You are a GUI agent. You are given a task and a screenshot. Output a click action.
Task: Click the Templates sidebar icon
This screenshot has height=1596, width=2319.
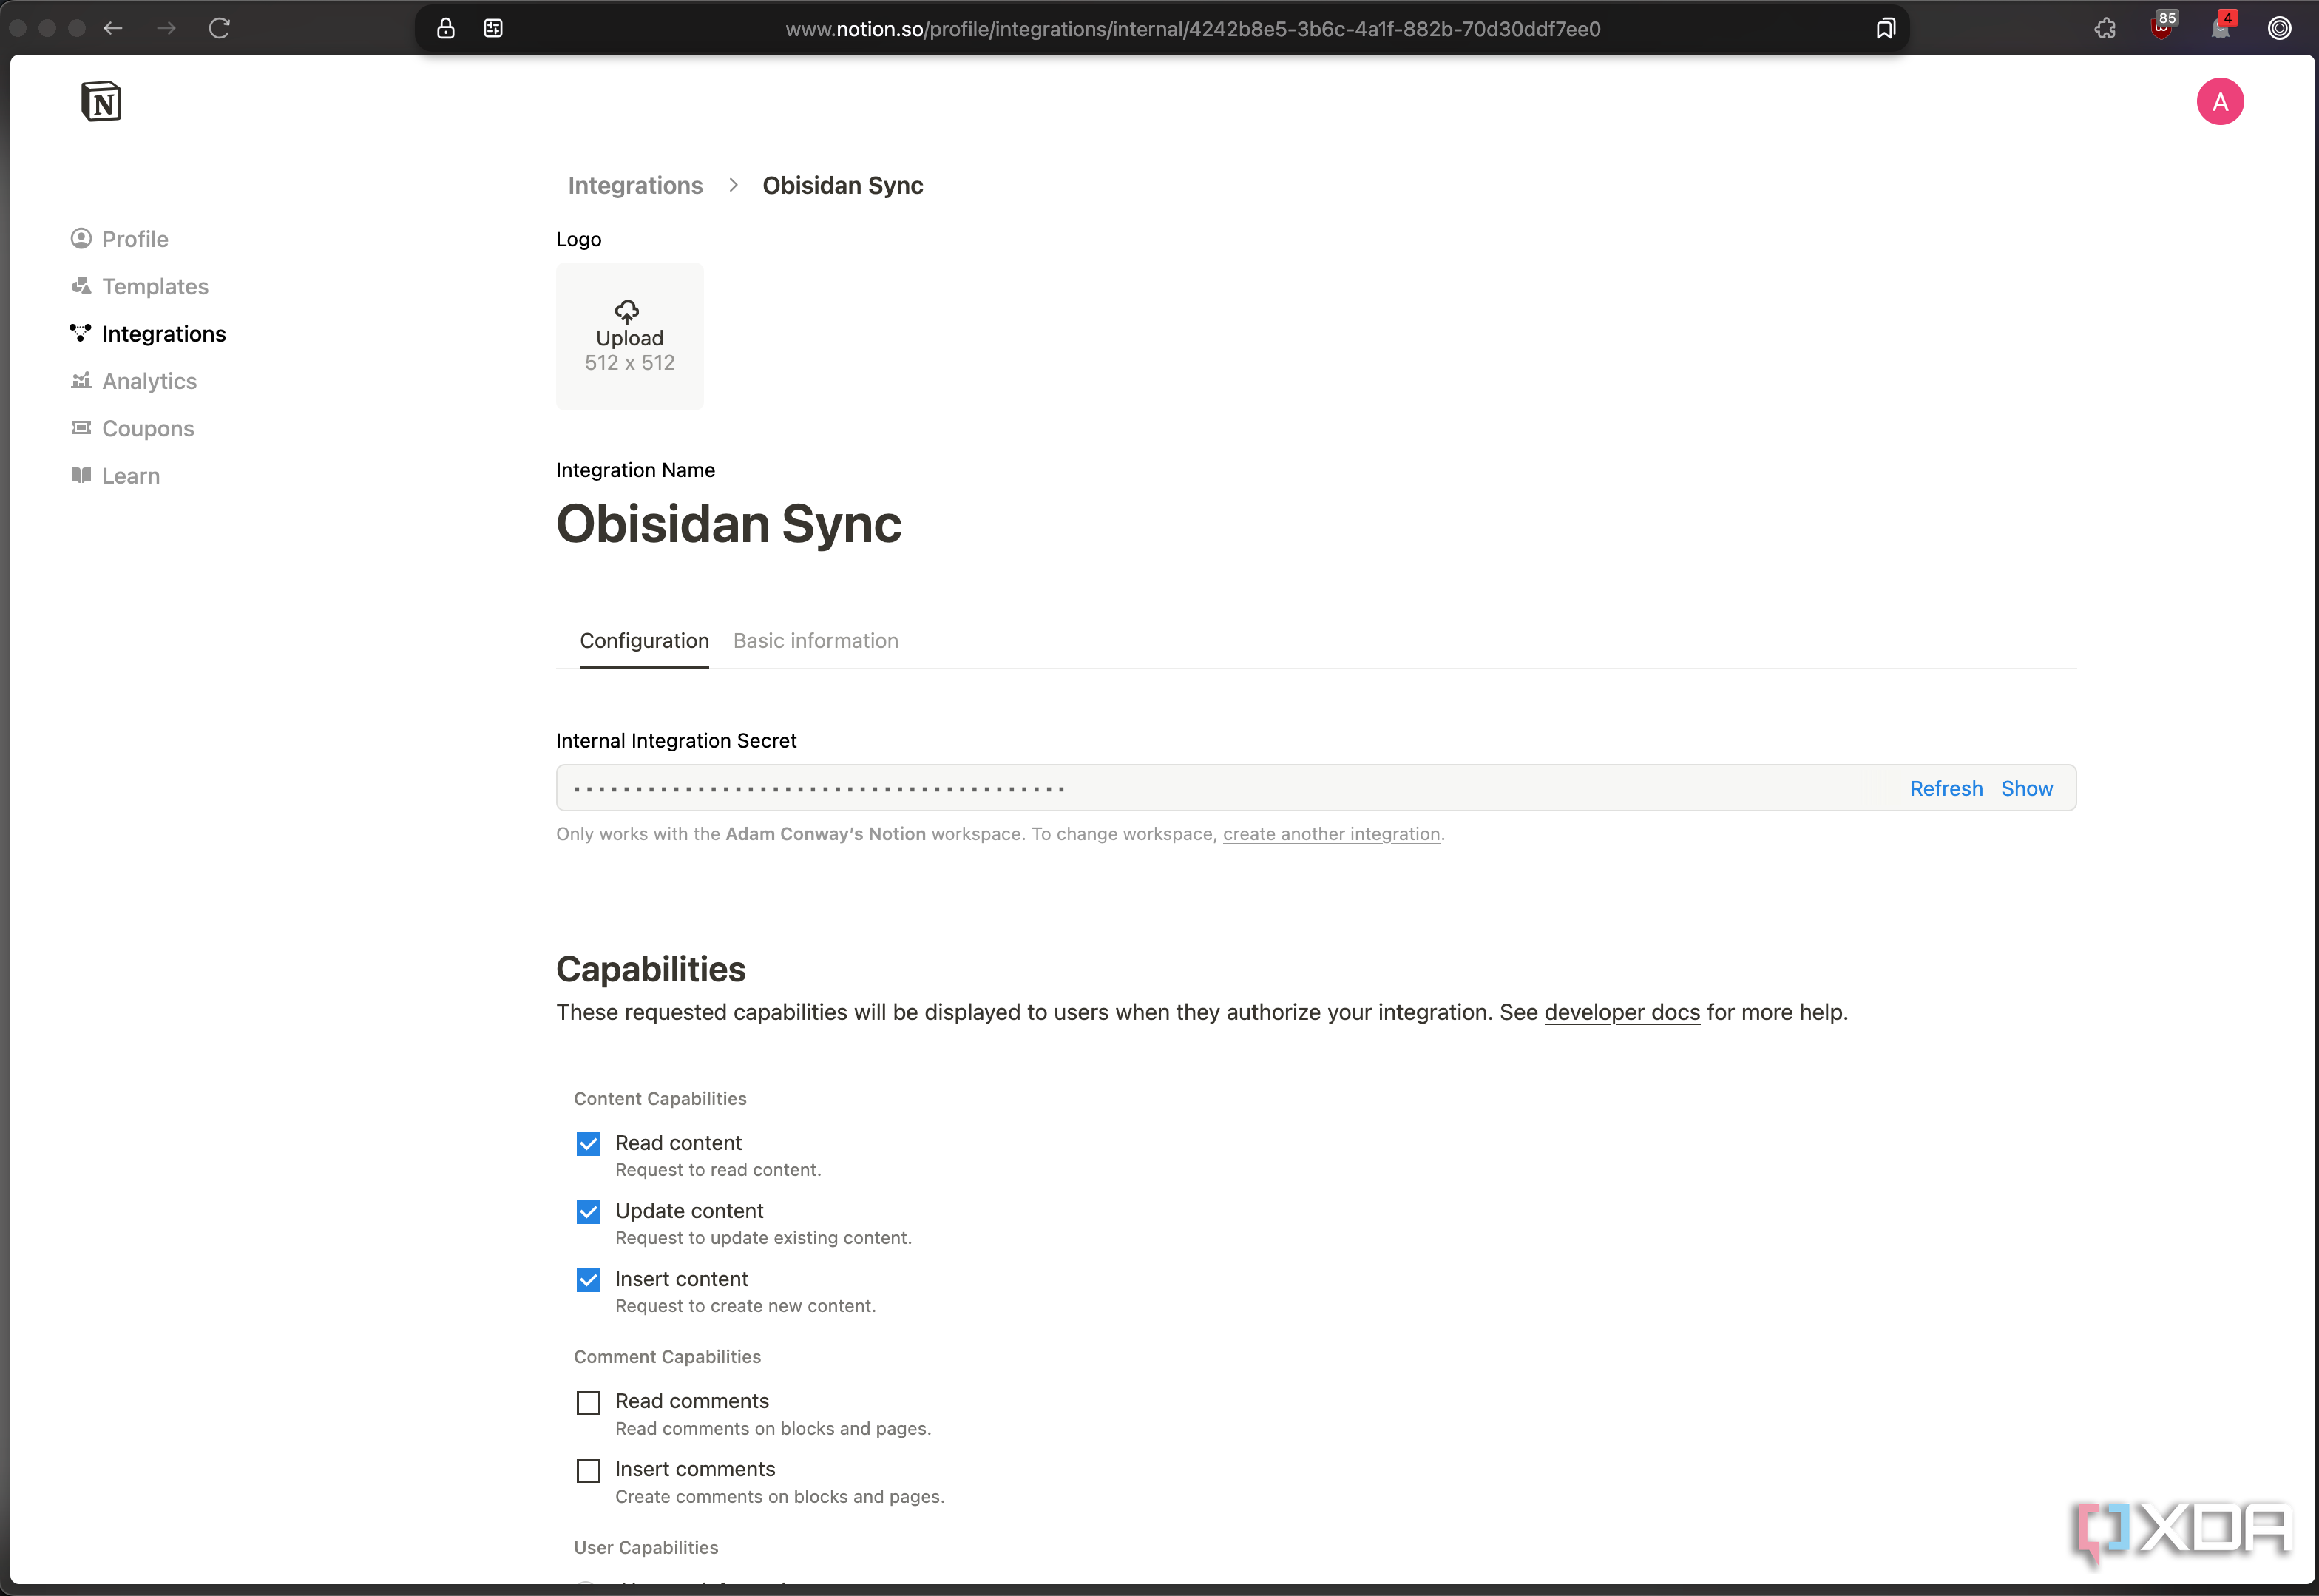pos(81,286)
